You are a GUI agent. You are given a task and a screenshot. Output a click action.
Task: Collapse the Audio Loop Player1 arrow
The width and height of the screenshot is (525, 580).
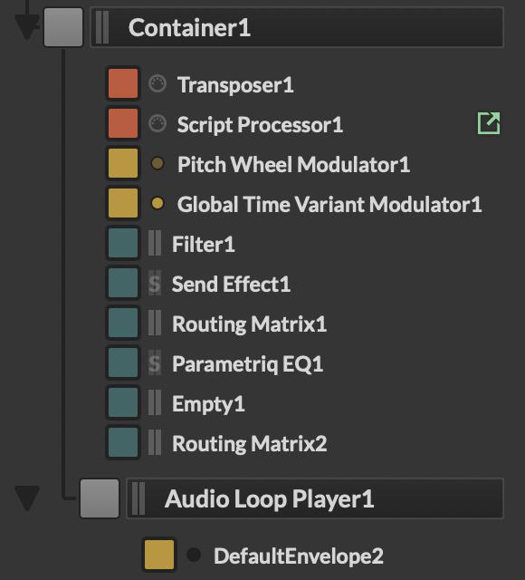click(27, 498)
